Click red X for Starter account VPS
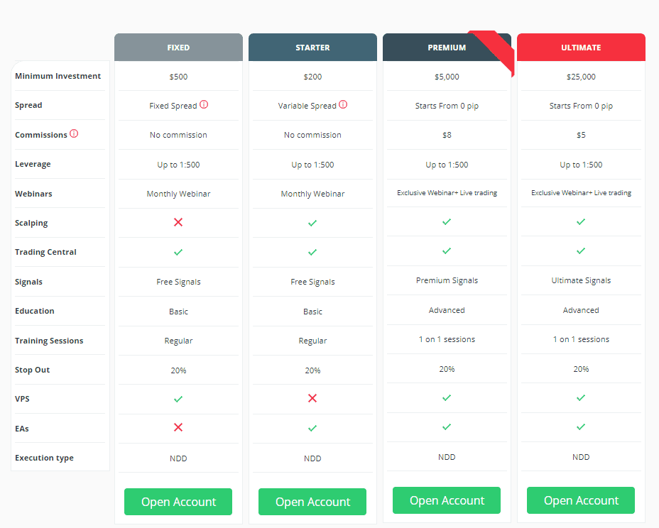Screen dimensions: 659x528 (x=312, y=398)
